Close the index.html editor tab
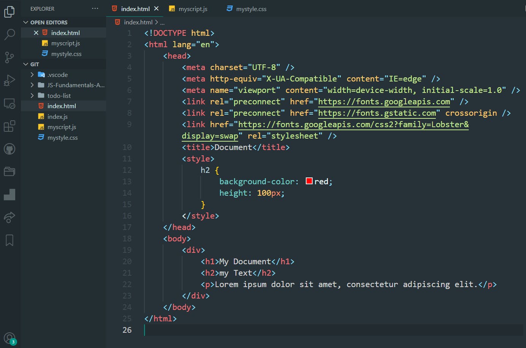This screenshot has height=348, width=526. (156, 8)
